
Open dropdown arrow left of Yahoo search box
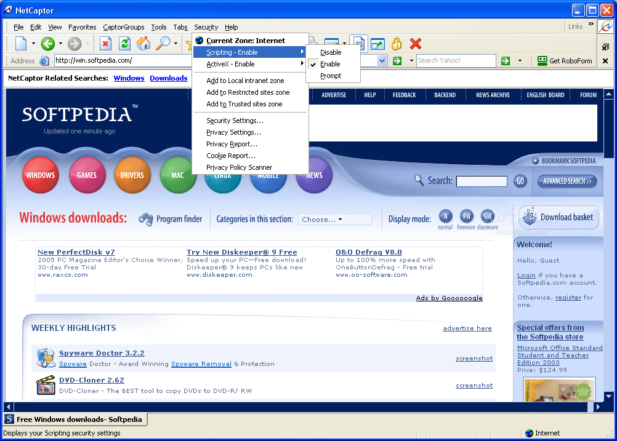(x=411, y=60)
